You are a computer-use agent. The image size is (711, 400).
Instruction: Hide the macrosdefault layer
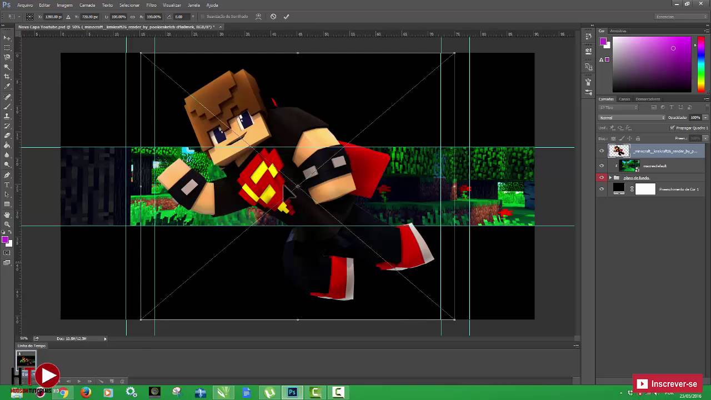tap(602, 166)
